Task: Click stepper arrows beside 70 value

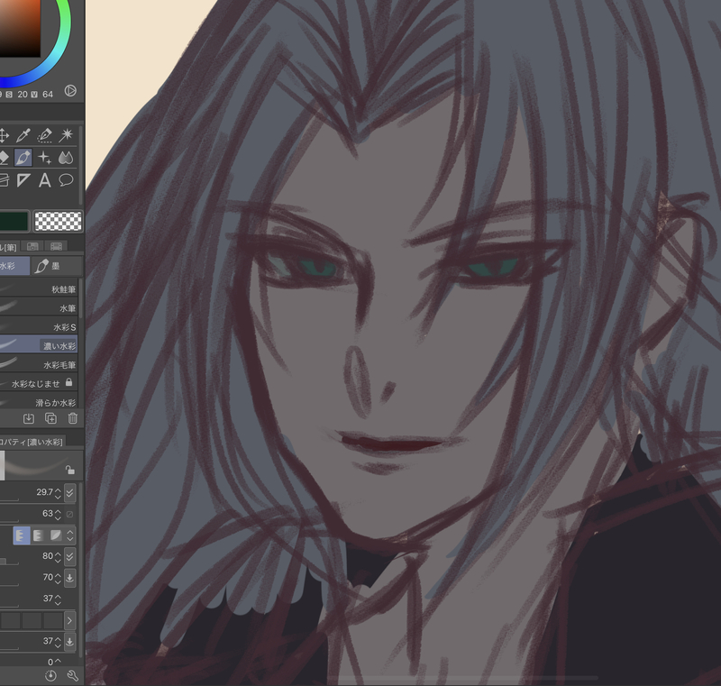Action: pyautogui.click(x=58, y=578)
